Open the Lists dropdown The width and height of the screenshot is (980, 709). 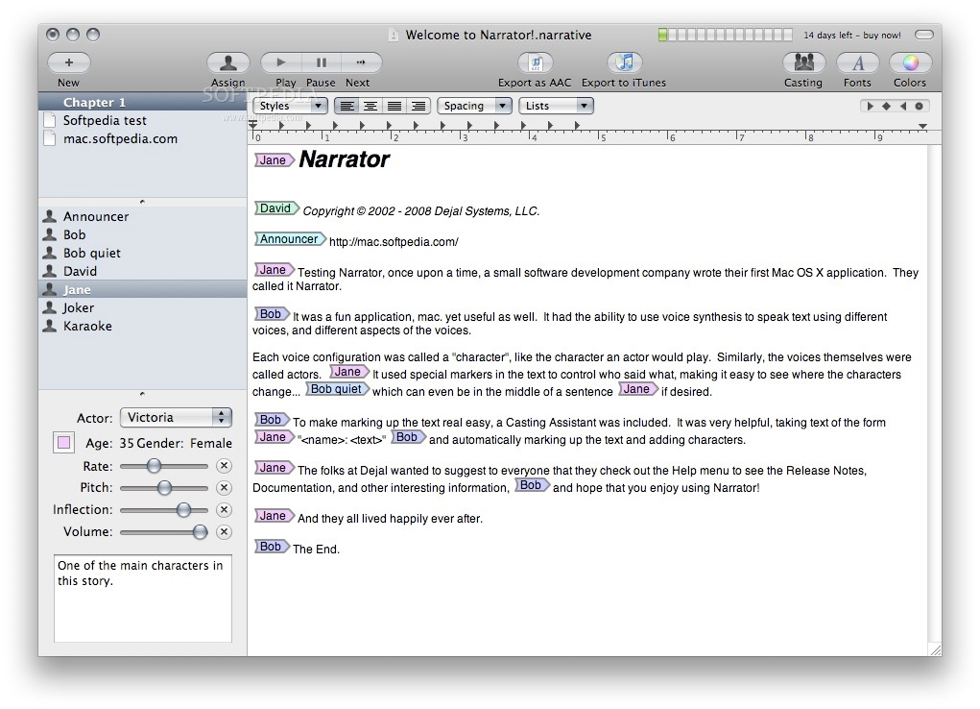click(557, 106)
